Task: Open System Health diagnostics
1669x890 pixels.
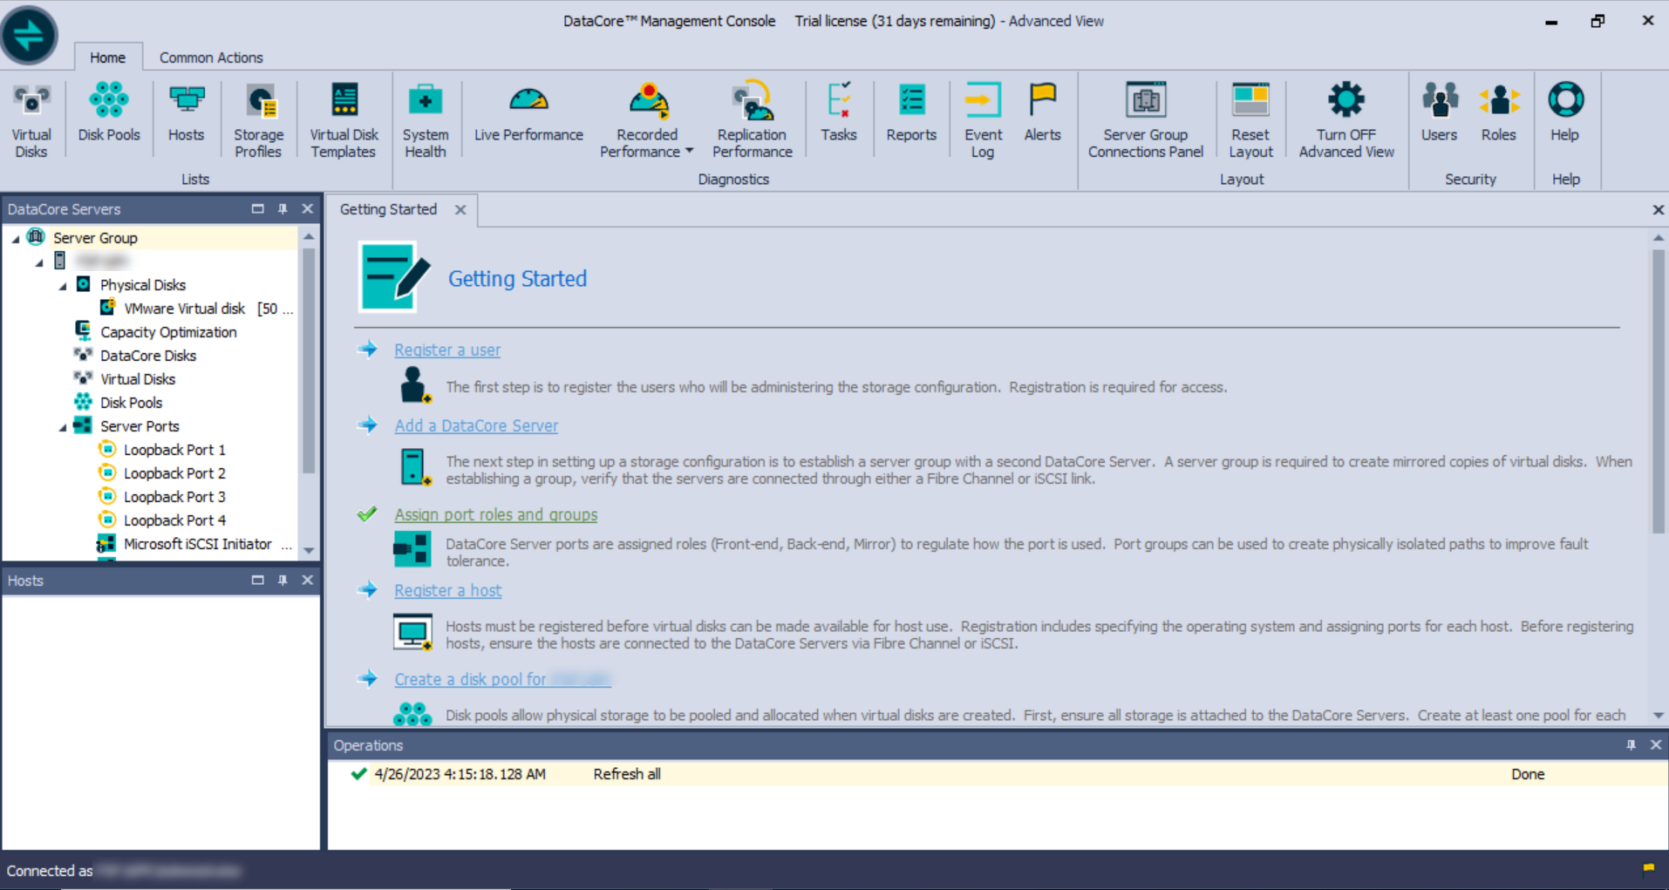Action: pos(425,116)
